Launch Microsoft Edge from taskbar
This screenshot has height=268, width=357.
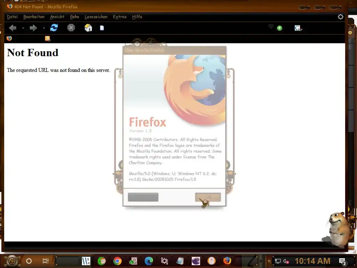[149, 261]
